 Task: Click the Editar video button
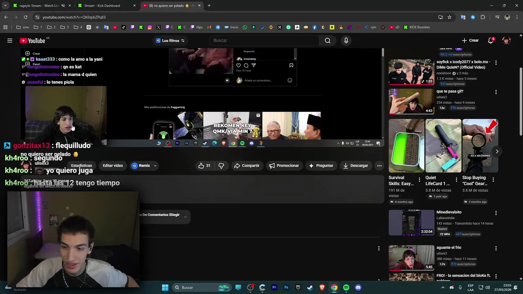click(113, 166)
